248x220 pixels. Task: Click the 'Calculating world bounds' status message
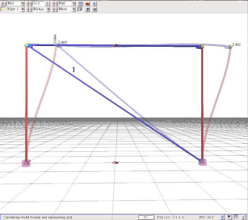click(38, 217)
